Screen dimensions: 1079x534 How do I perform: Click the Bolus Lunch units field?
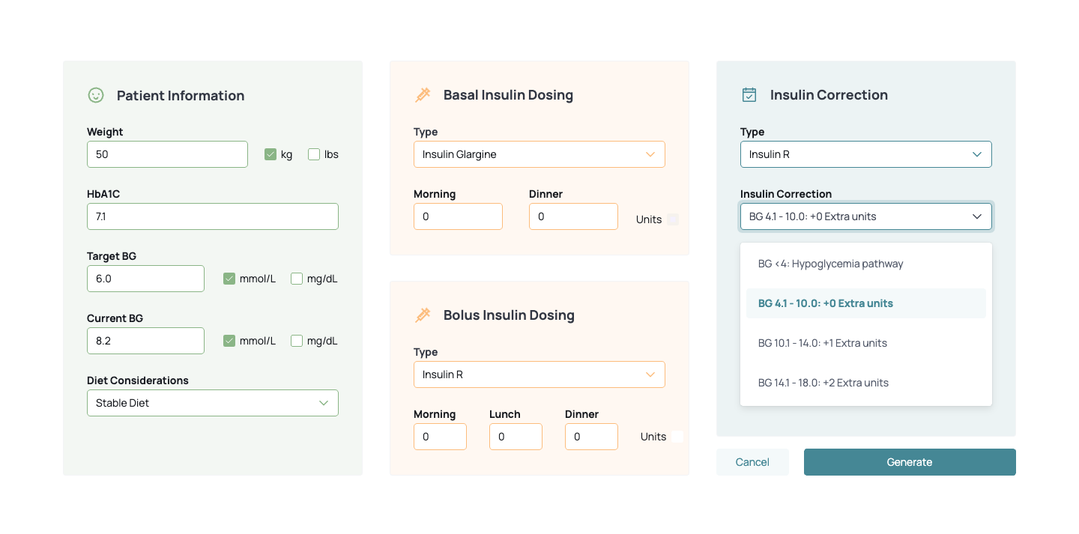[x=516, y=437]
